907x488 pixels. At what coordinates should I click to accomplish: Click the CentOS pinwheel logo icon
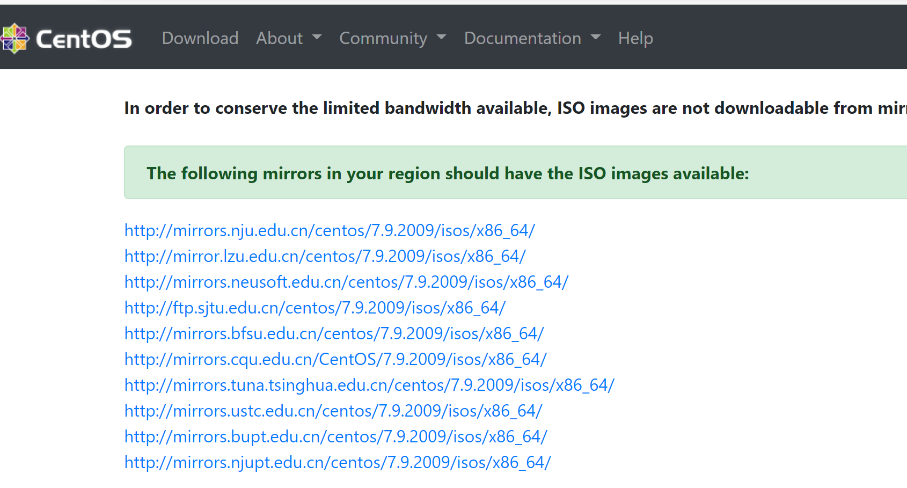14,39
